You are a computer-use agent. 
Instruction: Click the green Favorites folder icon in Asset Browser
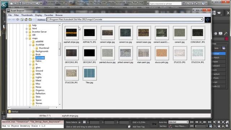(x=30, y=19)
